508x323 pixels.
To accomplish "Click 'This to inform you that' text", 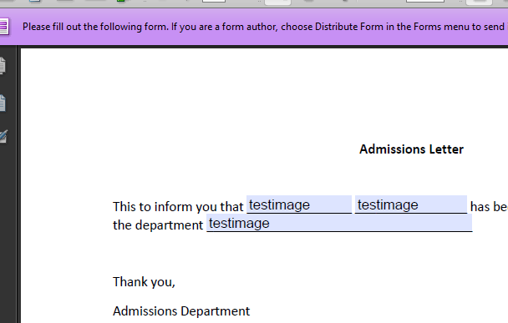I will pos(178,207).
